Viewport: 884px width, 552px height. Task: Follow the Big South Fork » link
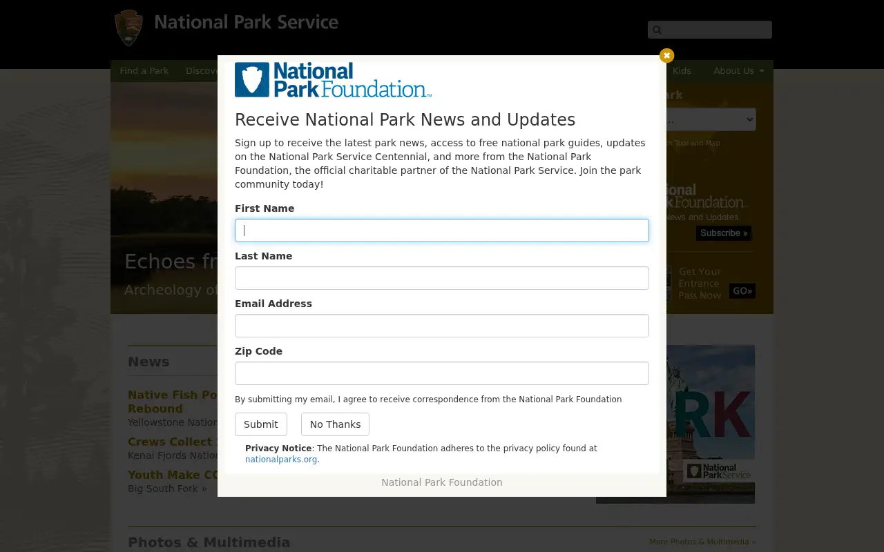(167, 489)
